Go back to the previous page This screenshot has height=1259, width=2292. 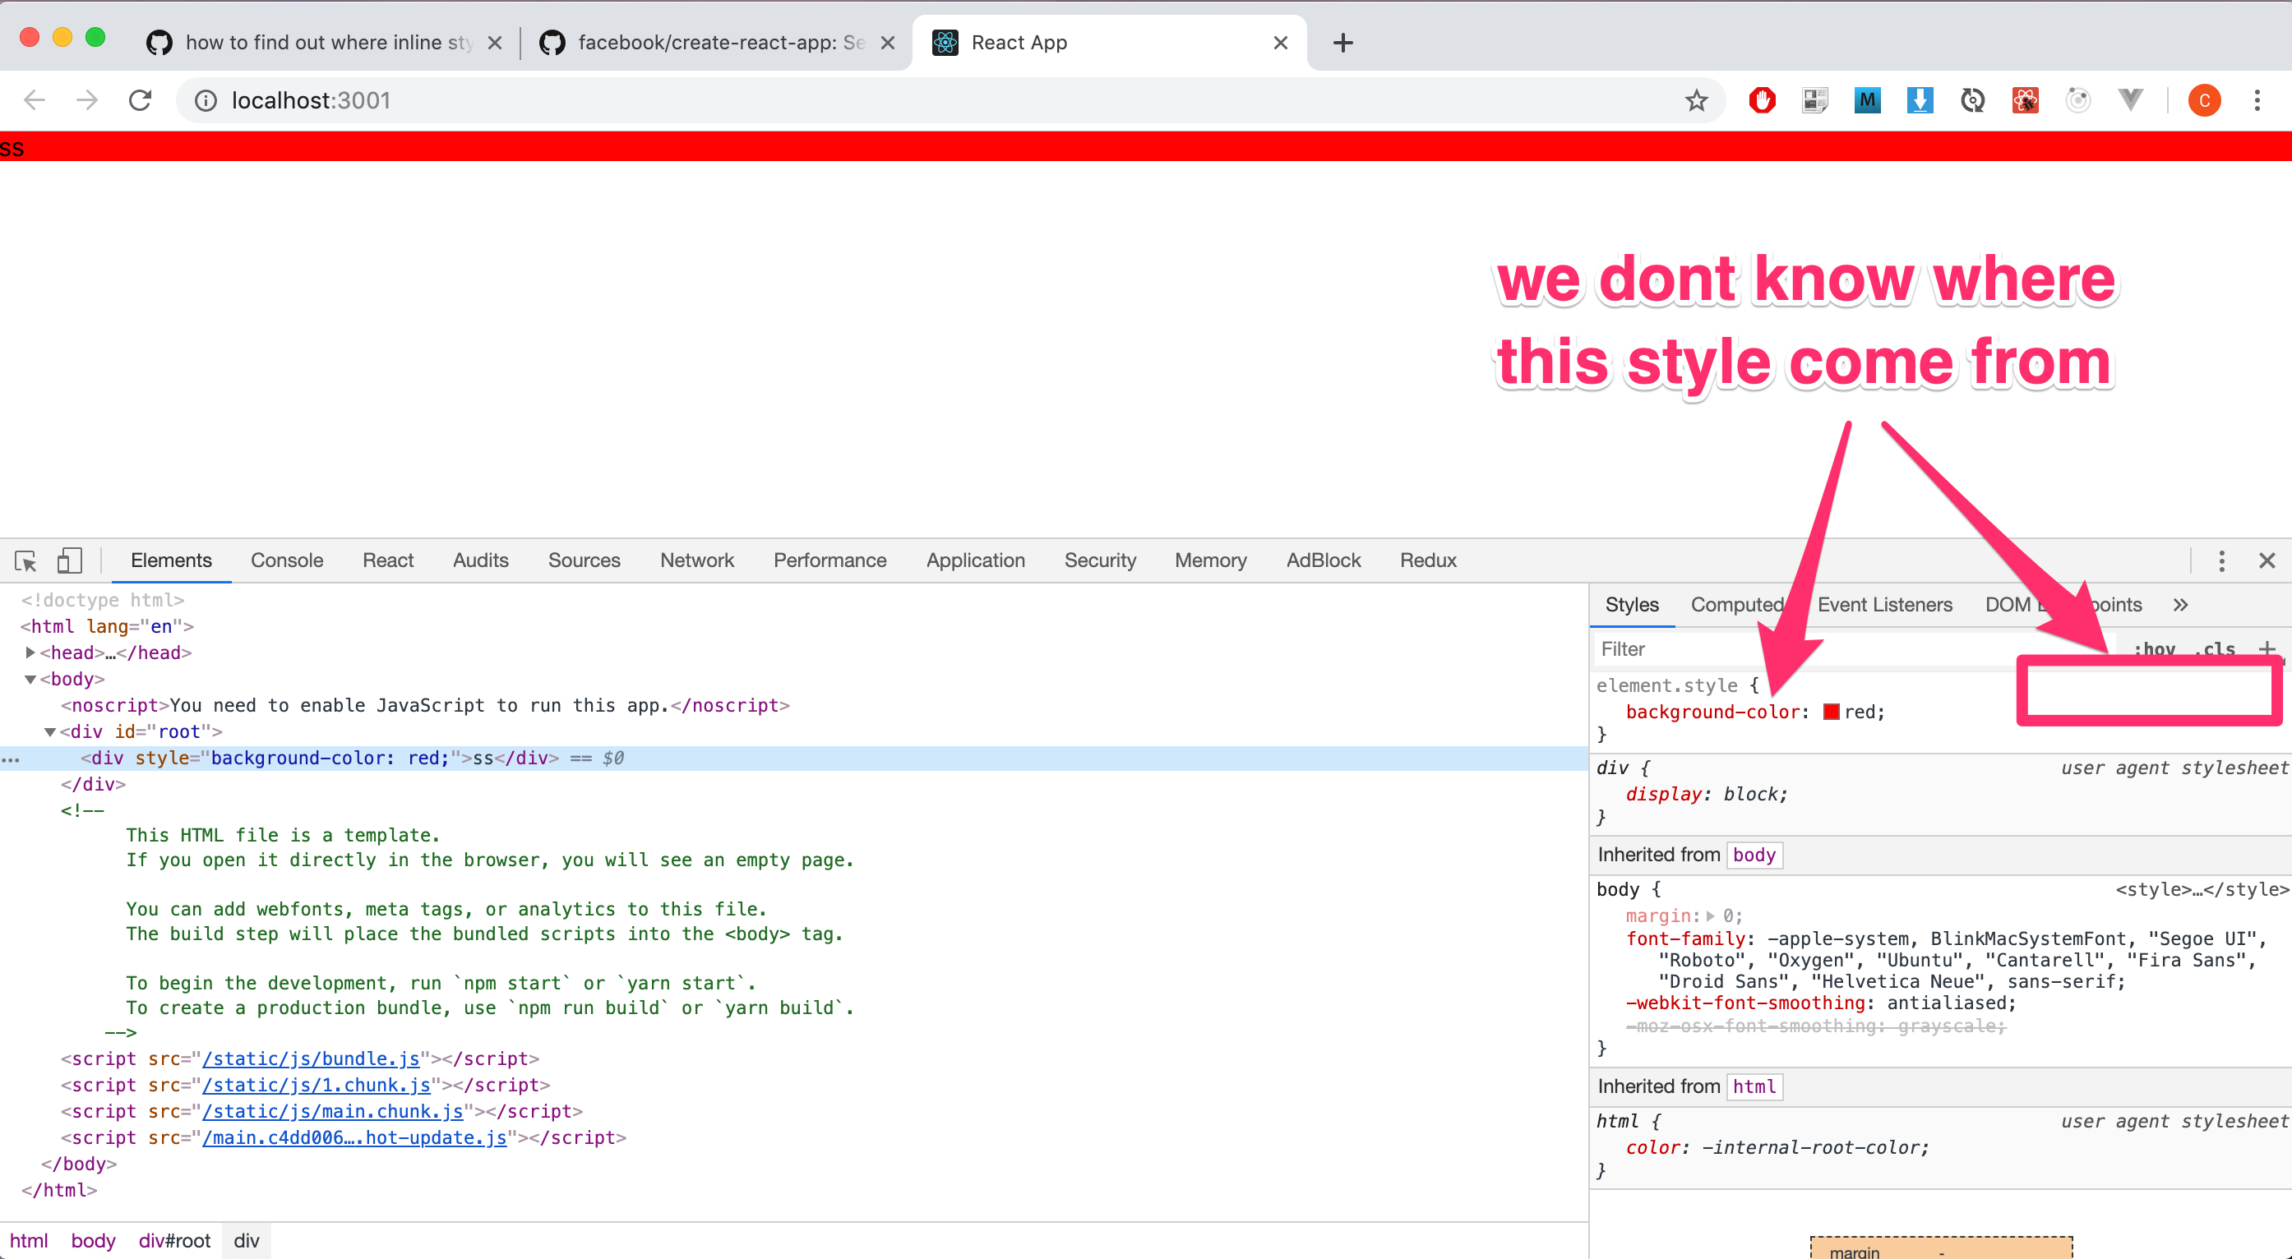(35, 99)
